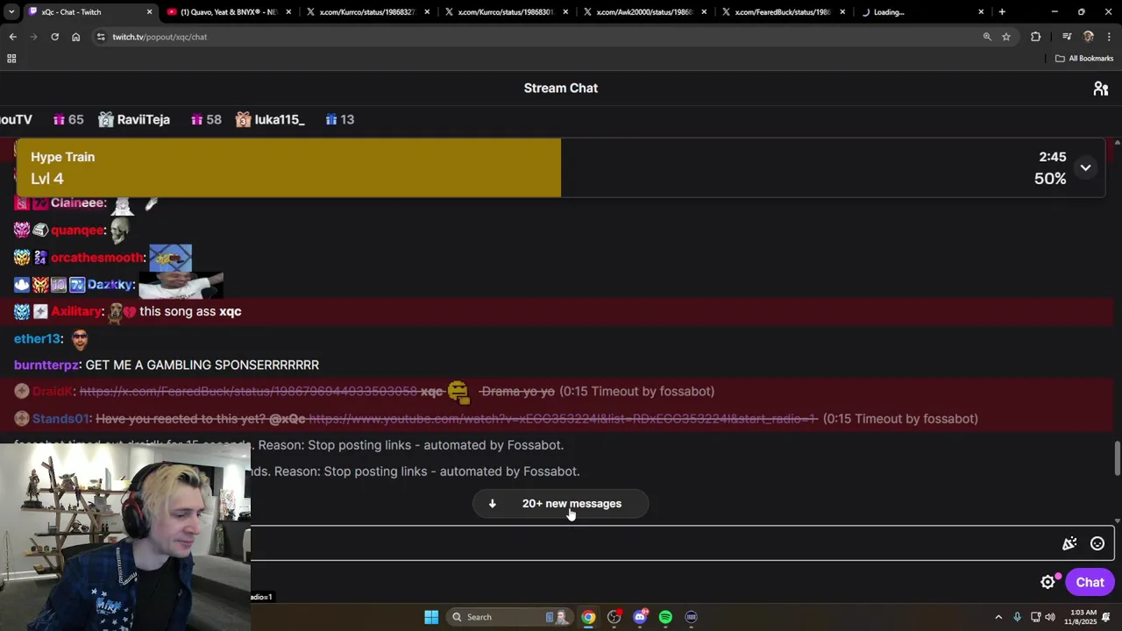Open the Community users list icon

point(1101,89)
